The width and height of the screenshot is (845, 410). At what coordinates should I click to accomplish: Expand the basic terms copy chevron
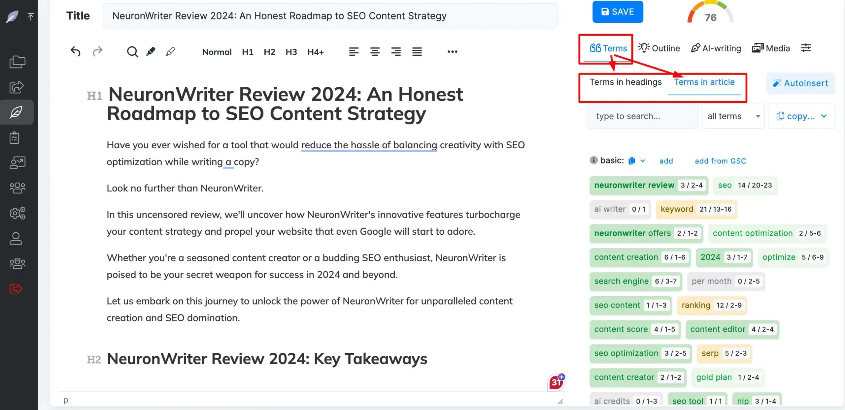[643, 161]
